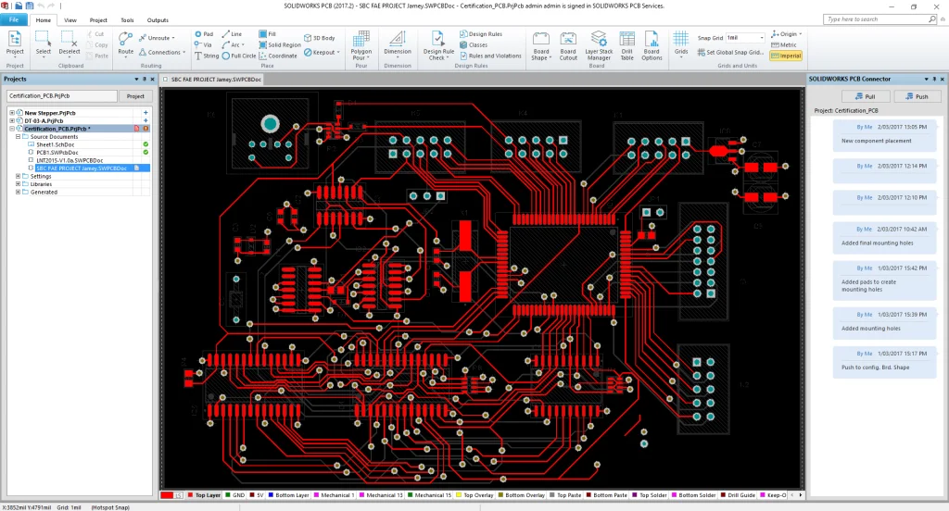Screen dimensions: 949x511
Task: Click the Push button in PCB Connector
Action: point(916,96)
